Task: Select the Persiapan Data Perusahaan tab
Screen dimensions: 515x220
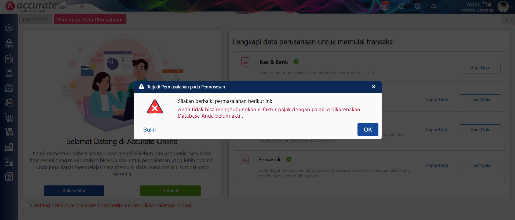Action: (90, 20)
